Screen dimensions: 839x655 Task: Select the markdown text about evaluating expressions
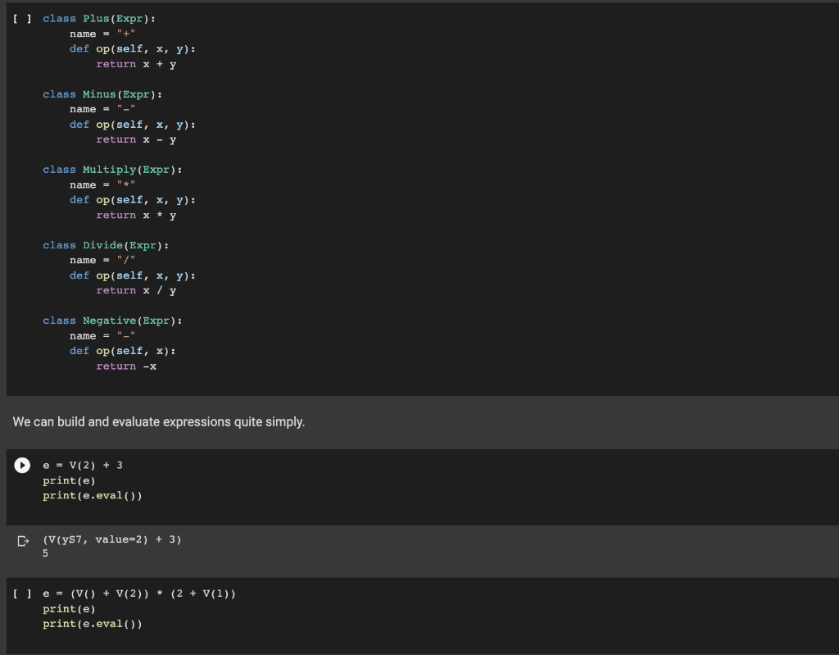[x=160, y=421]
